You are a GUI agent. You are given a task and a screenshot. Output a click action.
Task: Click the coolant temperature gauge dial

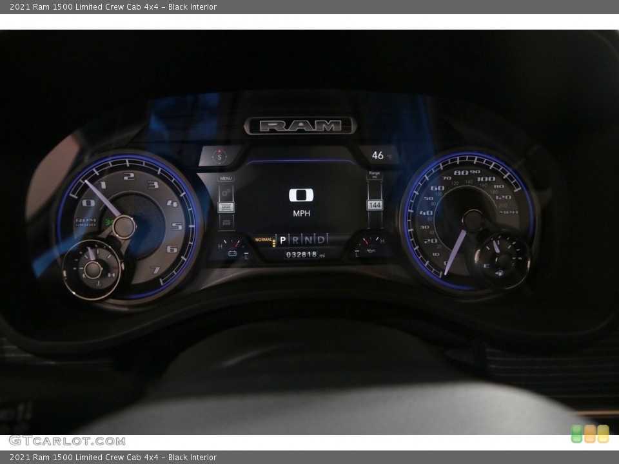pyautogui.click(x=93, y=270)
